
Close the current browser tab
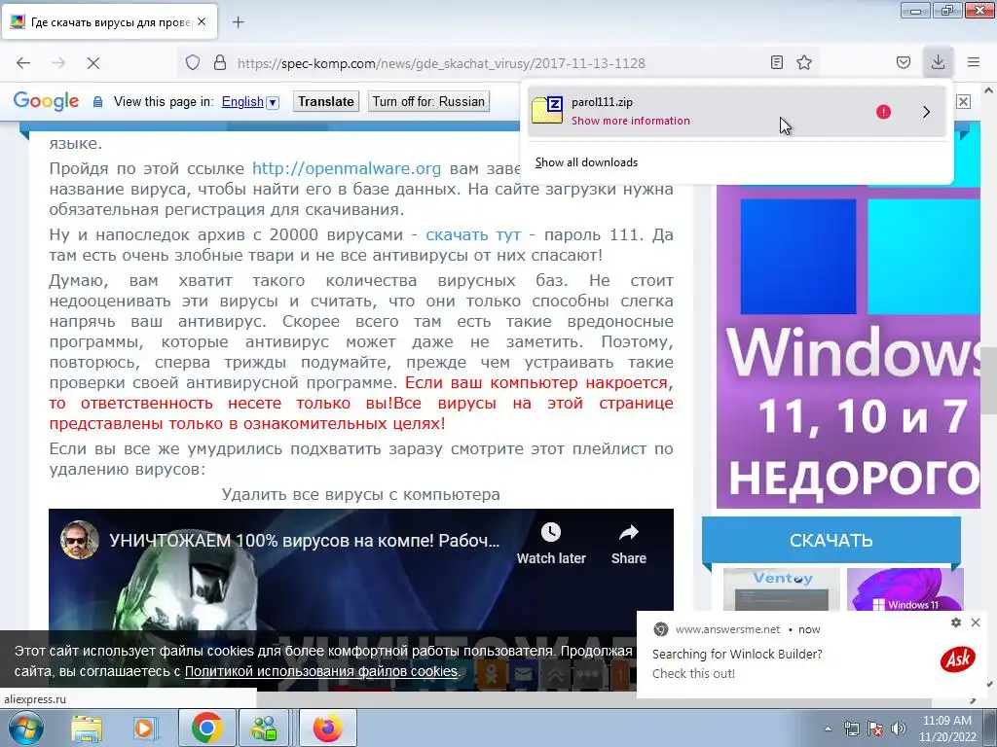202,21
